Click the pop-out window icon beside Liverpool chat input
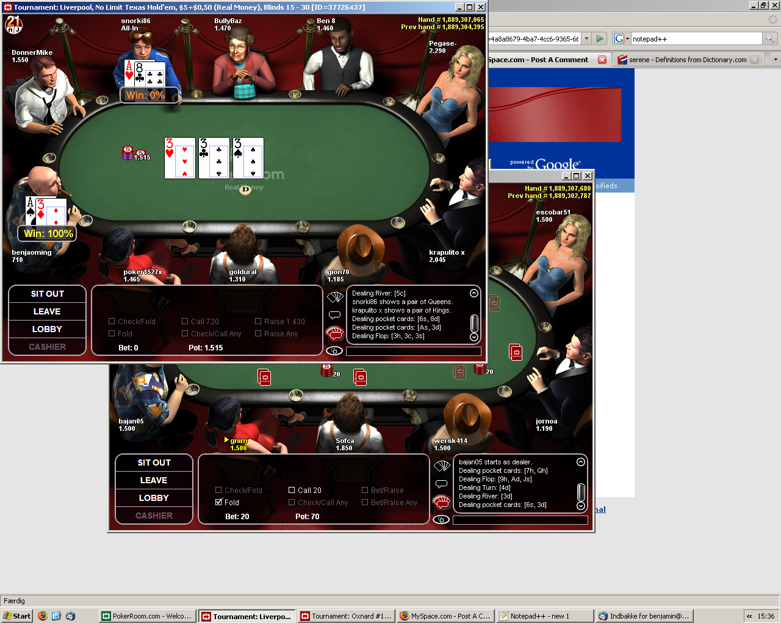The width and height of the screenshot is (781, 624). [334, 350]
